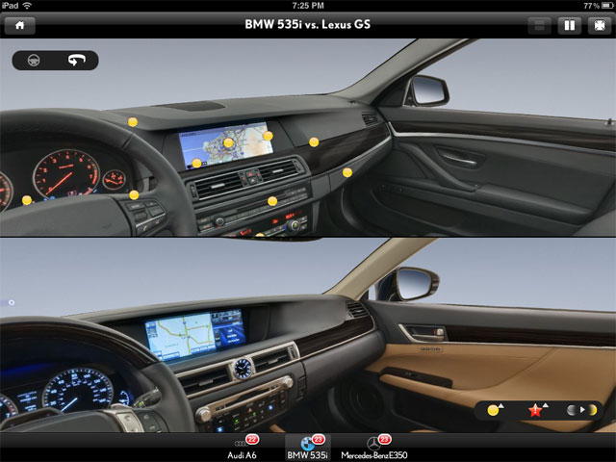Tap hotspot on top of BMW dashboard
Screen dimensions: 616x462
pyautogui.click(x=132, y=121)
